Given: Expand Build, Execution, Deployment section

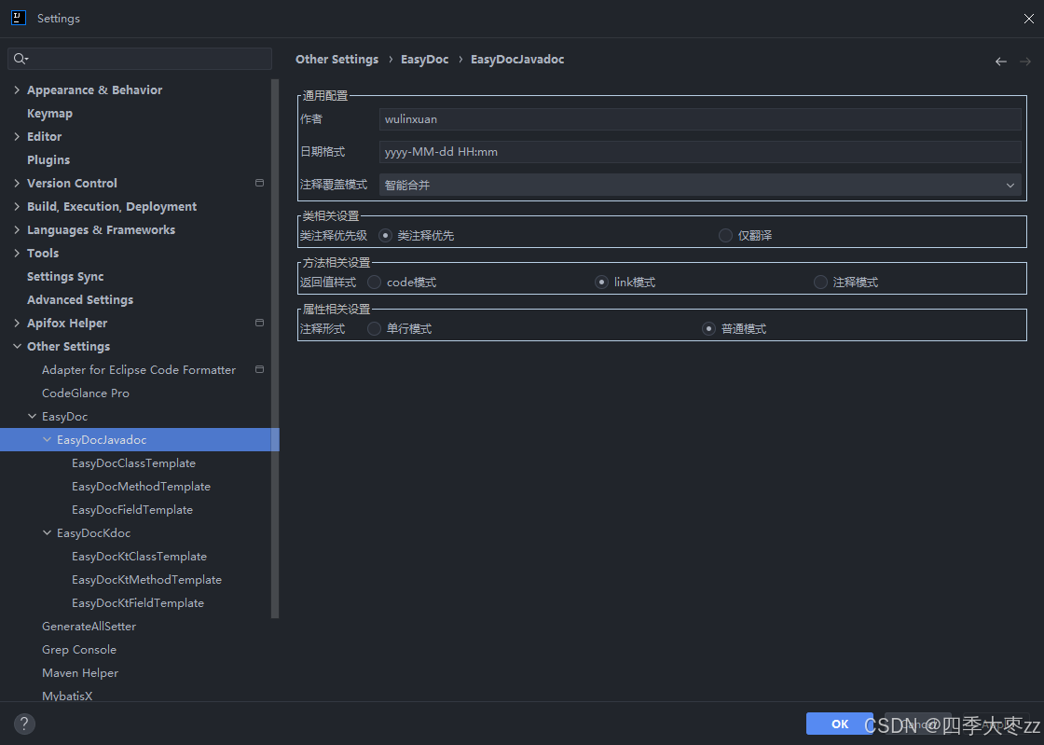Looking at the screenshot, I should [x=17, y=206].
